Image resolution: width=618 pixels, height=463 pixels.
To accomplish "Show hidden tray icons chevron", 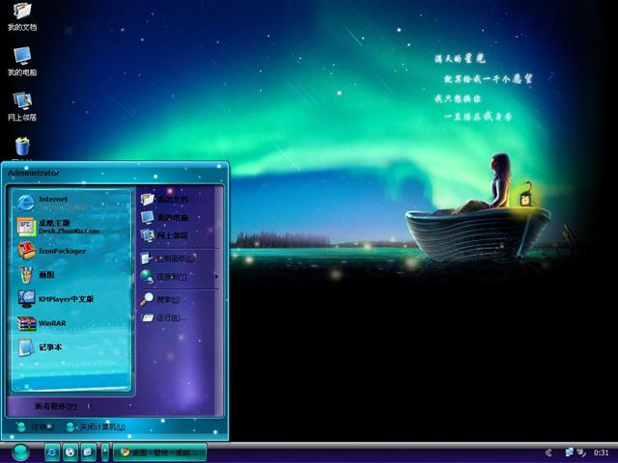I will click(548, 453).
